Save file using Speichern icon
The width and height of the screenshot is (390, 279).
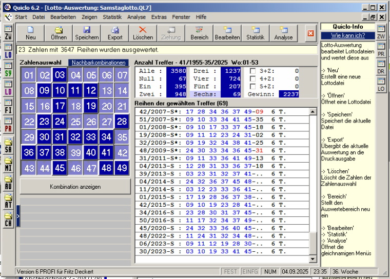87,33
